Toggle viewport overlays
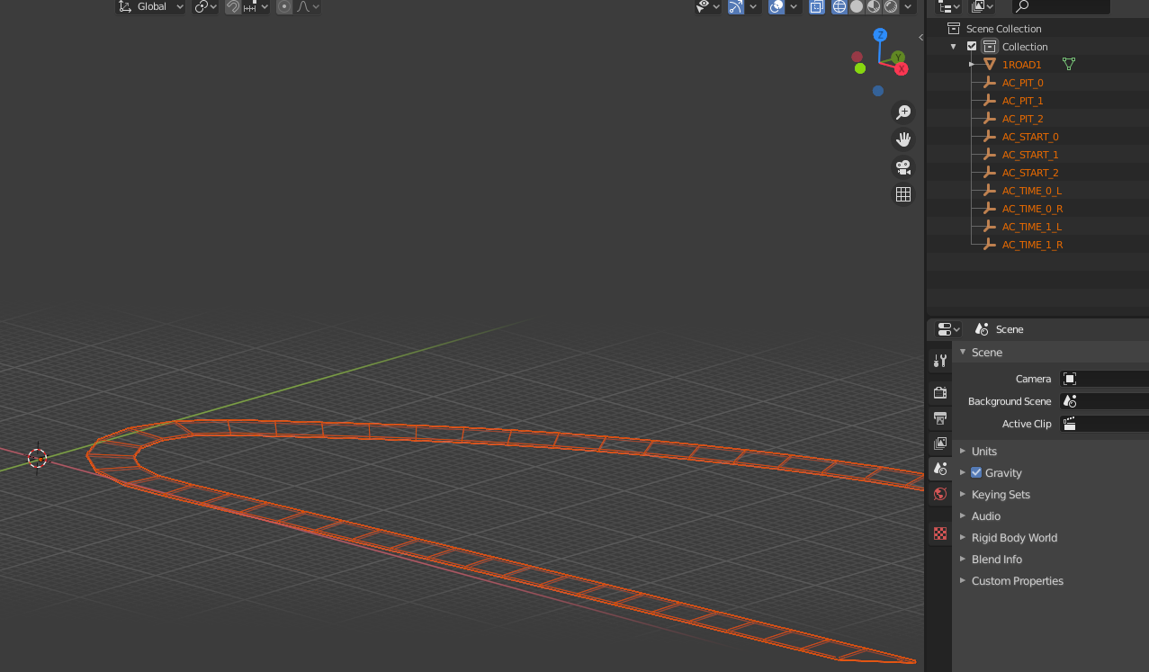 click(x=776, y=6)
